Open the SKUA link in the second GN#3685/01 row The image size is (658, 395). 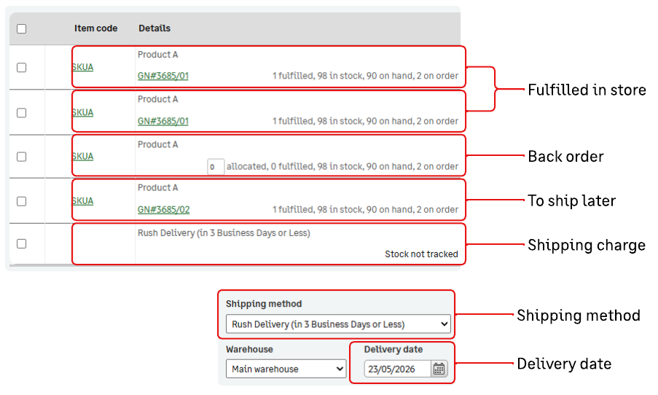point(82,112)
